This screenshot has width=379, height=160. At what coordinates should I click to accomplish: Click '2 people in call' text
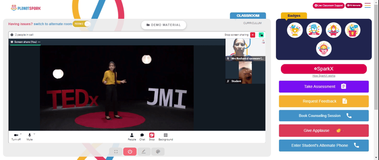(24, 35)
